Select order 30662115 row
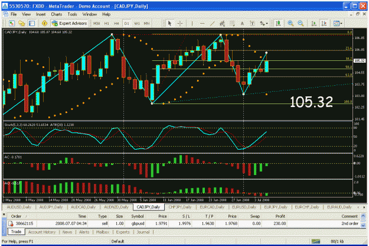369x246 pixels. [184, 224]
